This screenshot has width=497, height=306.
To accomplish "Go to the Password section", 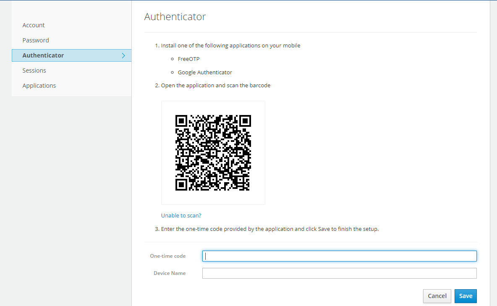I will (36, 40).
